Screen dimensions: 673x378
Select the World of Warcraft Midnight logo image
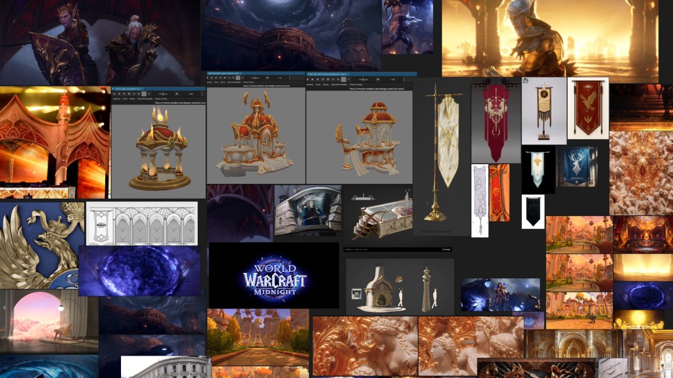coord(273,276)
